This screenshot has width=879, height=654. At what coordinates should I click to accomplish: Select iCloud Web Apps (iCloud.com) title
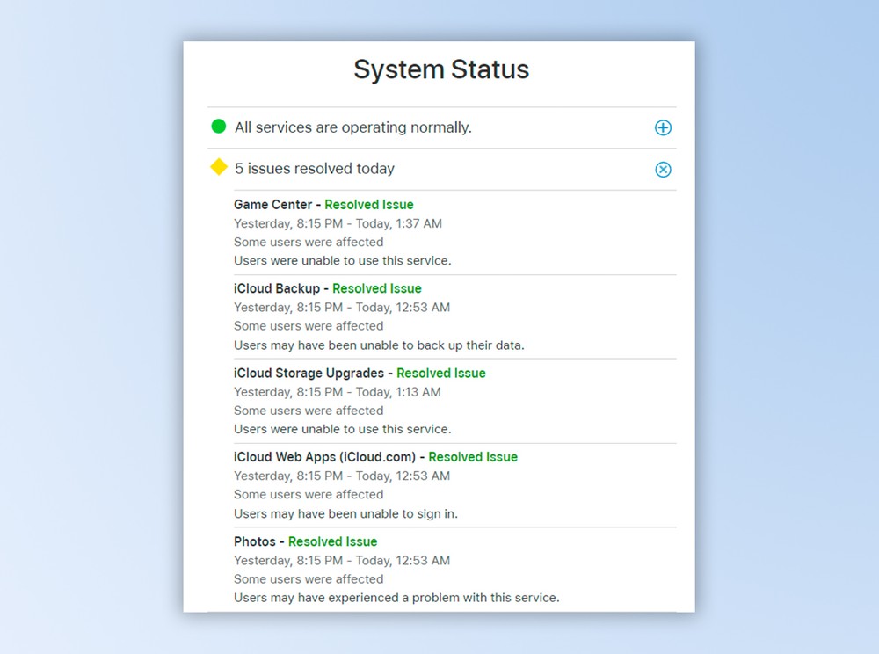point(324,457)
